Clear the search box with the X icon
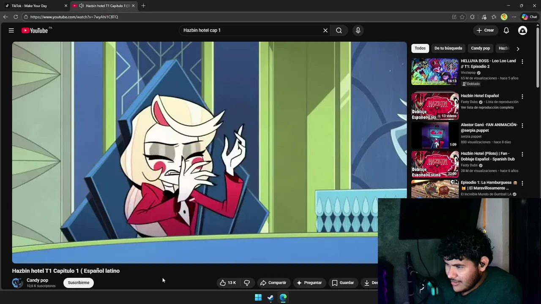The width and height of the screenshot is (541, 304). point(325,30)
